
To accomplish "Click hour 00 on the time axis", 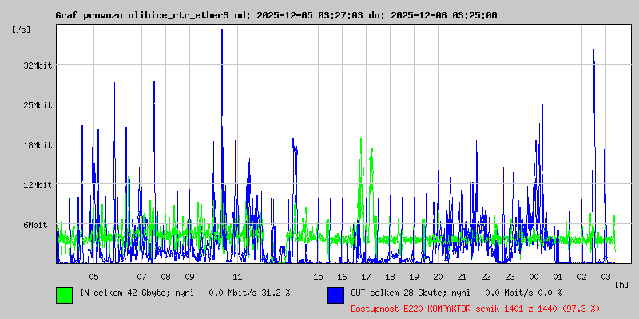I will tap(534, 277).
